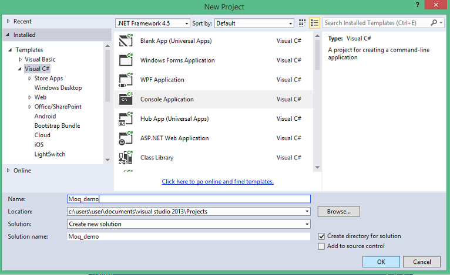450x275 pixels.
Task: Select the WPF Application template icon
Action: (126, 80)
